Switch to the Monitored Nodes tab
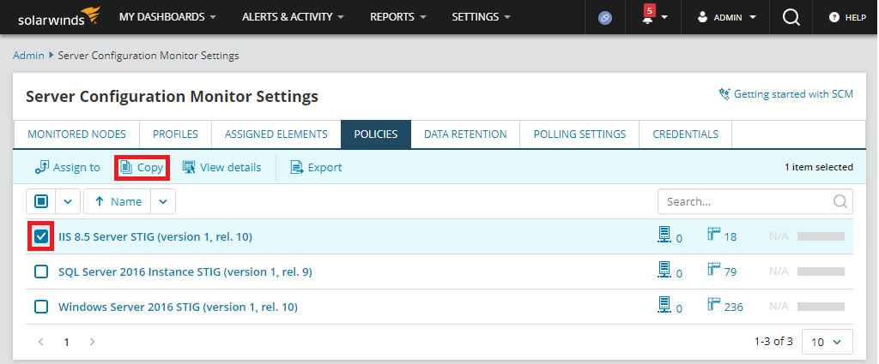Image resolution: width=879 pixels, height=364 pixels. coord(76,134)
